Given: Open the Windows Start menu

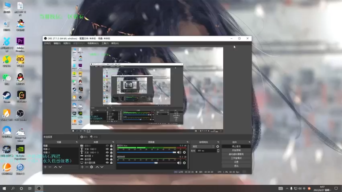Looking at the screenshot, I should click(x=4, y=188).
